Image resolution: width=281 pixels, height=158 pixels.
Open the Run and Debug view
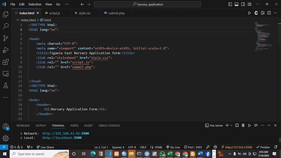click(5, 50)
